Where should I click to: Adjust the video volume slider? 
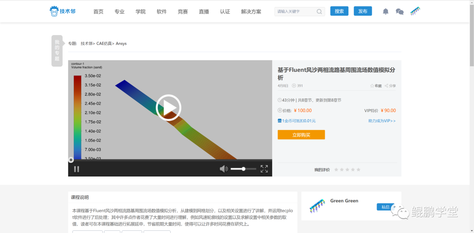click(x=243, y=169)
